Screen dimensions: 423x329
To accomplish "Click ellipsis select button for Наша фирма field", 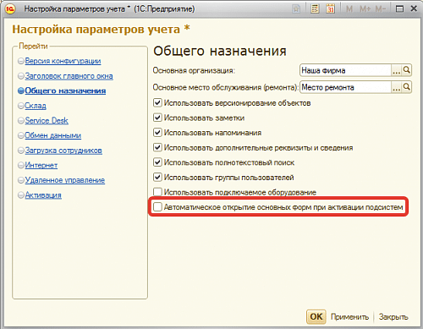I will point(397,70).
